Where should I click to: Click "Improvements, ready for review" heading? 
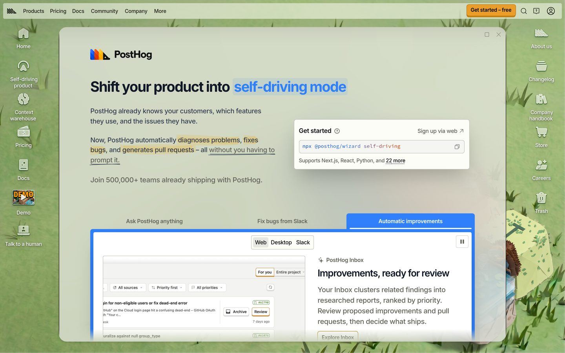[383, 273]
